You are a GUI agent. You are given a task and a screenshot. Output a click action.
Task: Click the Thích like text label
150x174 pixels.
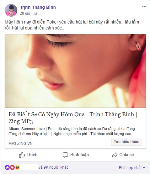click(32, 155)
